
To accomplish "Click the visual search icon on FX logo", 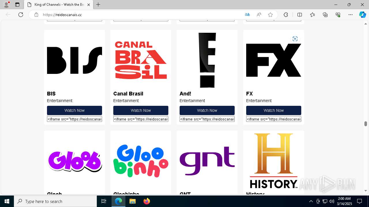I will pos(295,39).
